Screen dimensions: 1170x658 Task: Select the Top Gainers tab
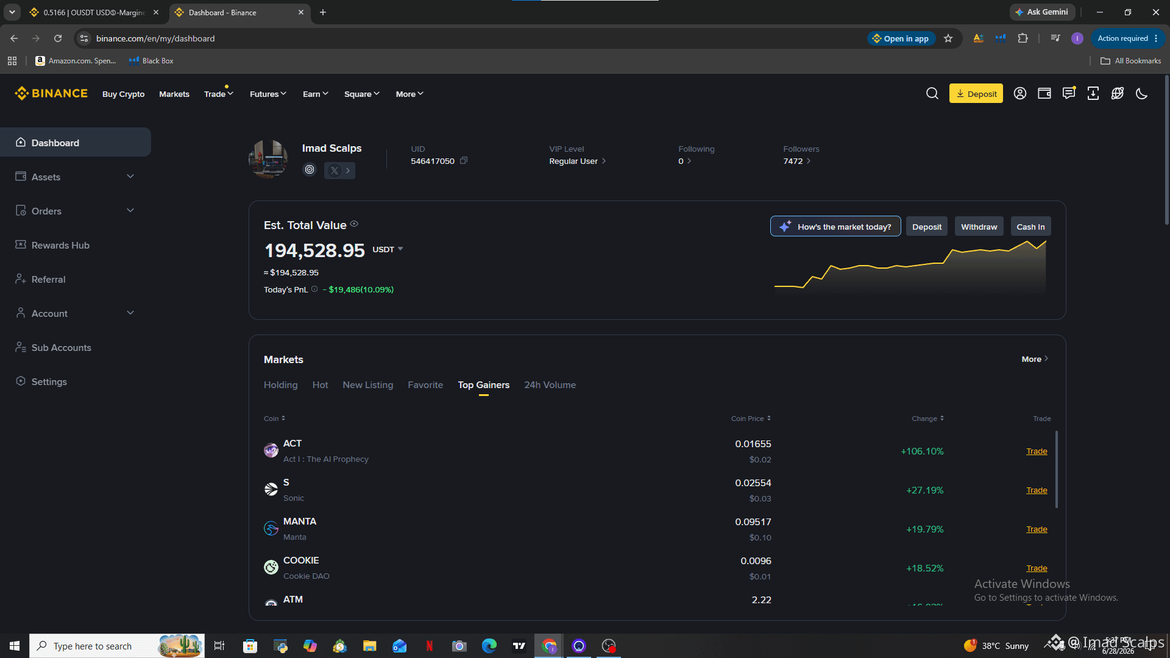point(484,385)
